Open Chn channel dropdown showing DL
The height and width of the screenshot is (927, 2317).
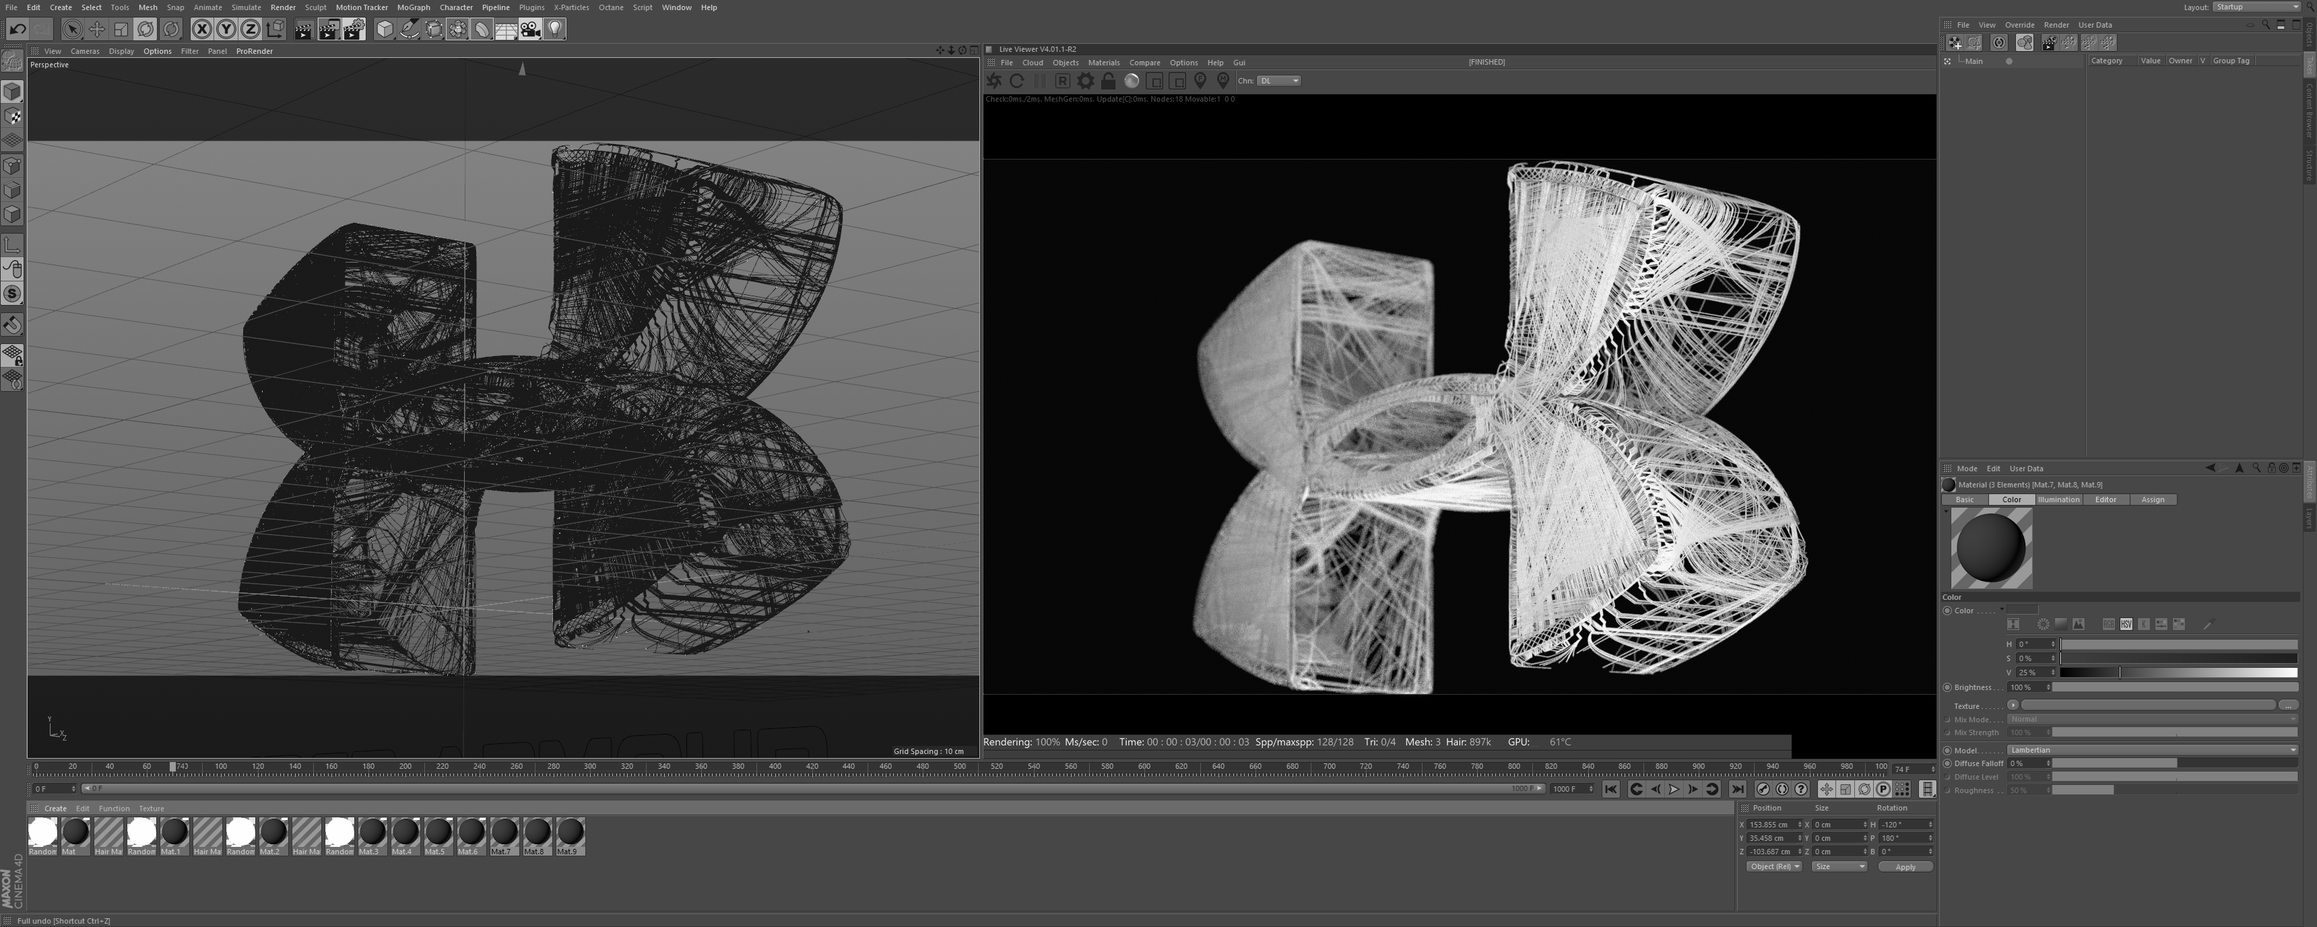click(x=1278, y=81)
